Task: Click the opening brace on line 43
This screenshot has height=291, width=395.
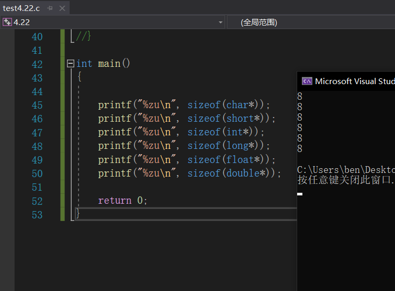Action: (80, 76)
